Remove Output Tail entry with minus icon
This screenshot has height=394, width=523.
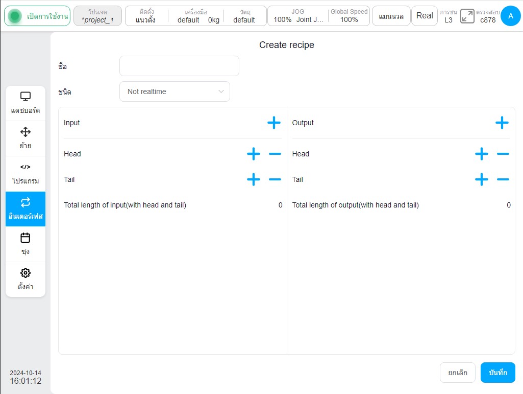click(503, 179)
